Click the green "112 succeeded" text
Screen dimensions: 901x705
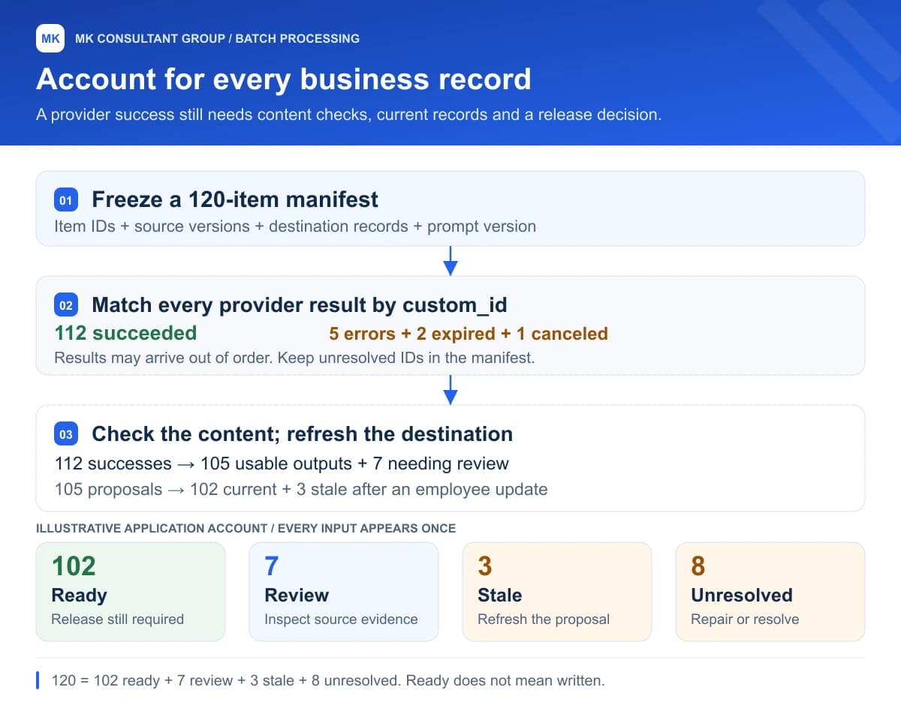(x=125, y=333)
